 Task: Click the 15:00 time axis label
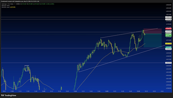[138, 91]
